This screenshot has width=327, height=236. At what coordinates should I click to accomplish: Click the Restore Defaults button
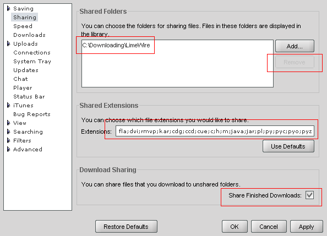pyautogui.click(x=126, y=227)
